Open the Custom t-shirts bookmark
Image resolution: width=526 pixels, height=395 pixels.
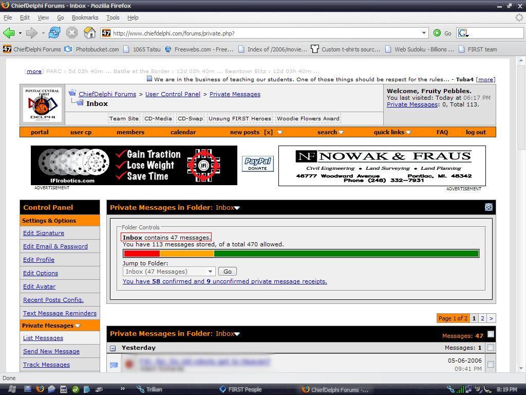[345, 49]
